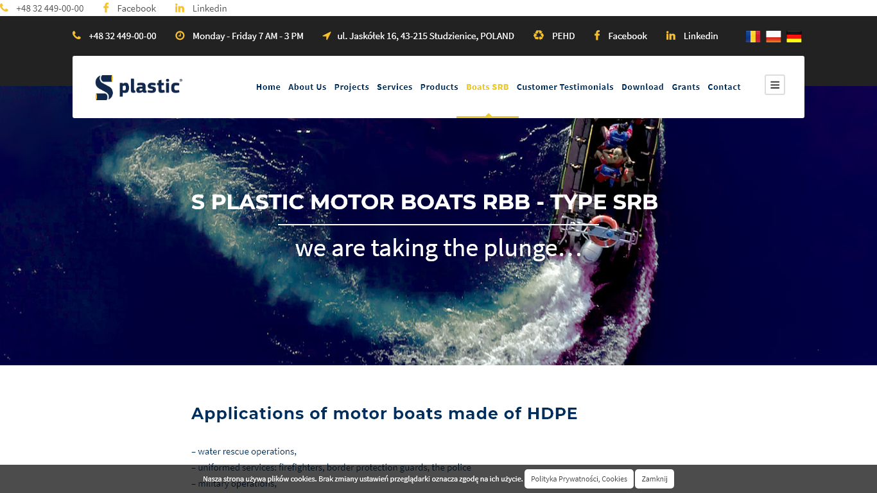The image size is (877, 493).
Task: Open Polityka Prywatności, Cookies button
Action: coord(579,479)
